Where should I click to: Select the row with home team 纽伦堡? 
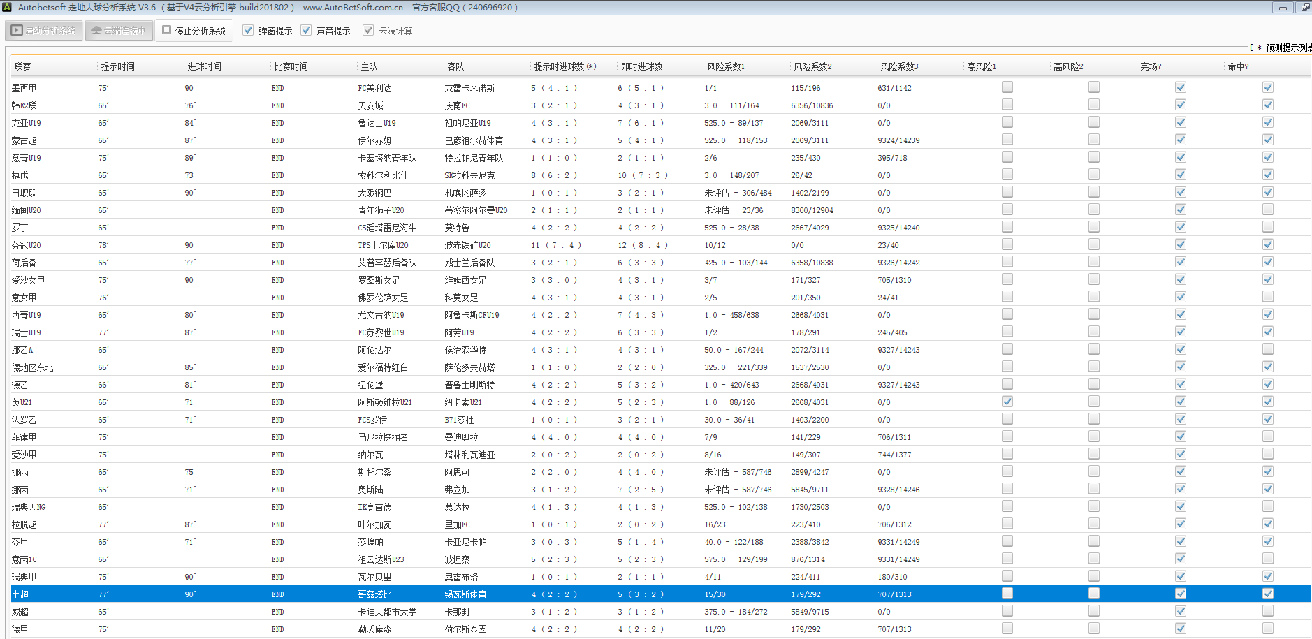[x=370, y=385]
